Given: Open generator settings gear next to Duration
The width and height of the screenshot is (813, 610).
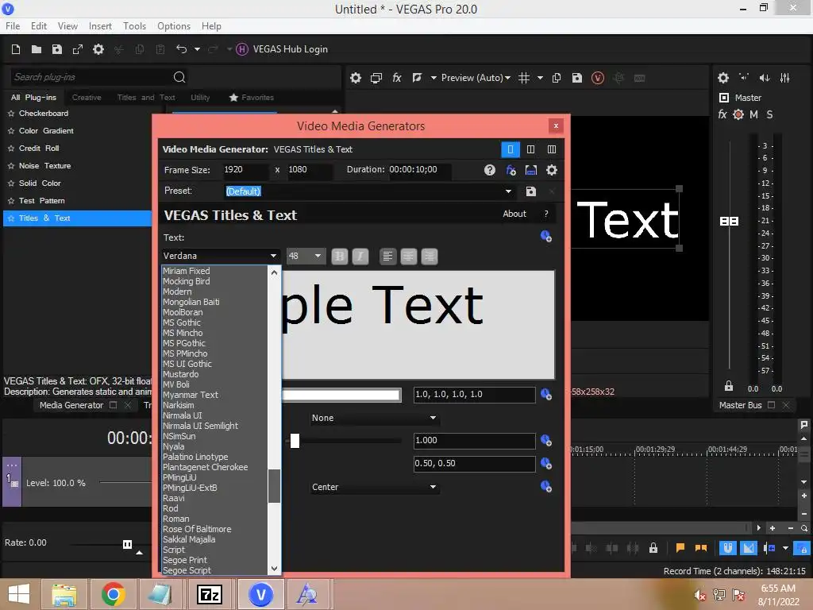Looking at the screenshot, I should (552, 170).
